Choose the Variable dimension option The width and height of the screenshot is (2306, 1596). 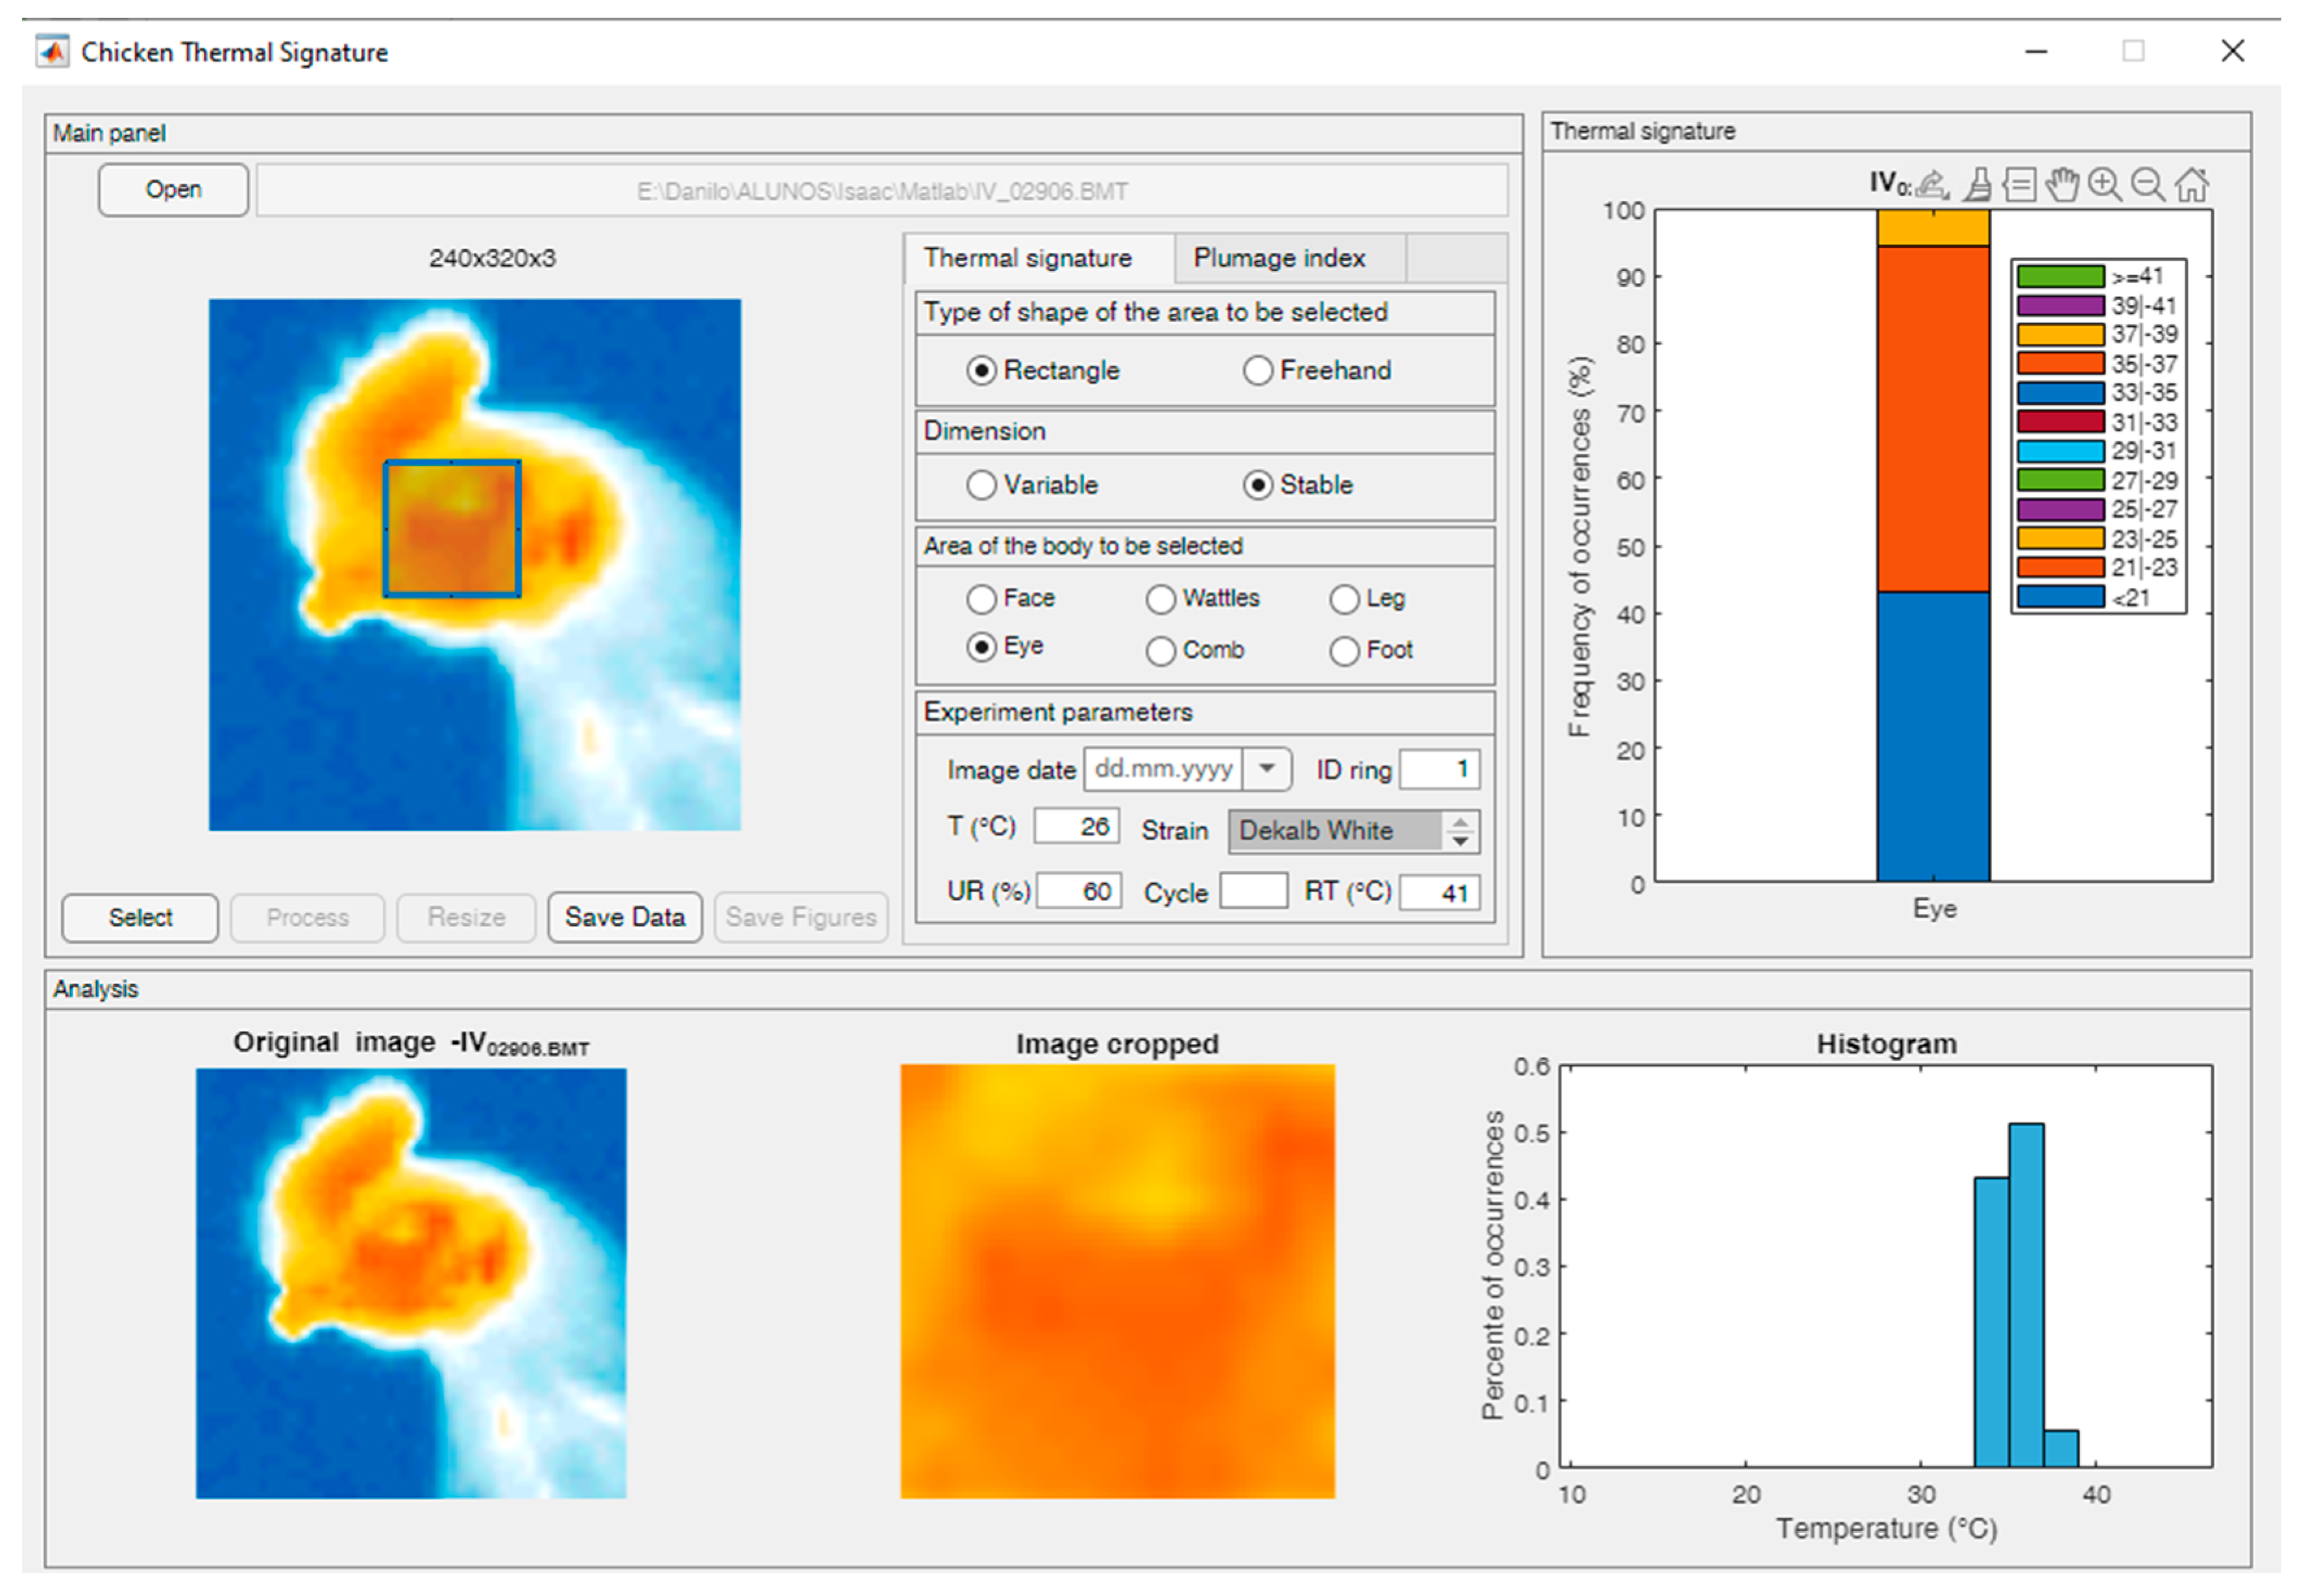[981, 486]
